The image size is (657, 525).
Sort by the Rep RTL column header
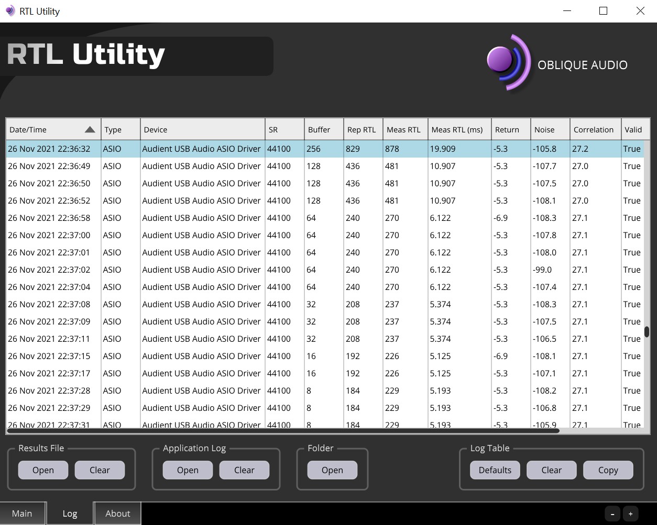click(x=363, y=130)
